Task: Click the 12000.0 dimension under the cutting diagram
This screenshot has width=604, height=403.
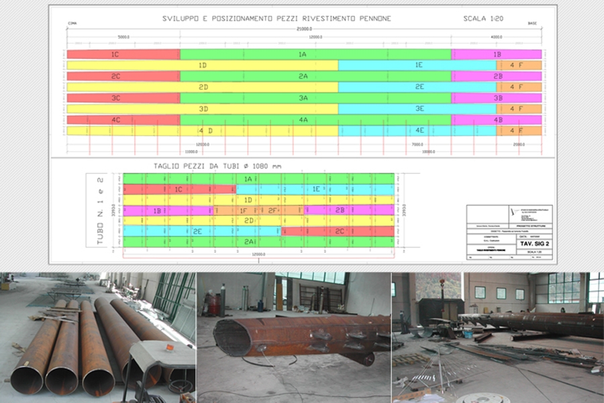Action: tap(258, 255)
